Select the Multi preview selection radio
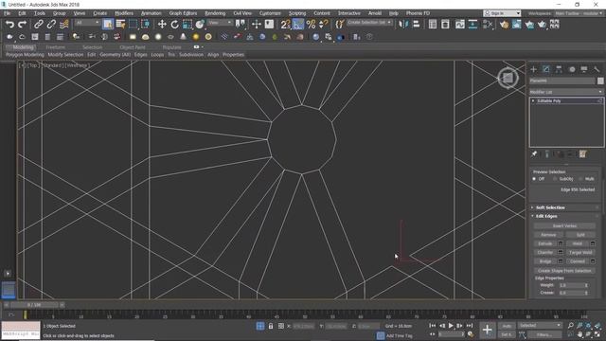 (x=580, y=179)
